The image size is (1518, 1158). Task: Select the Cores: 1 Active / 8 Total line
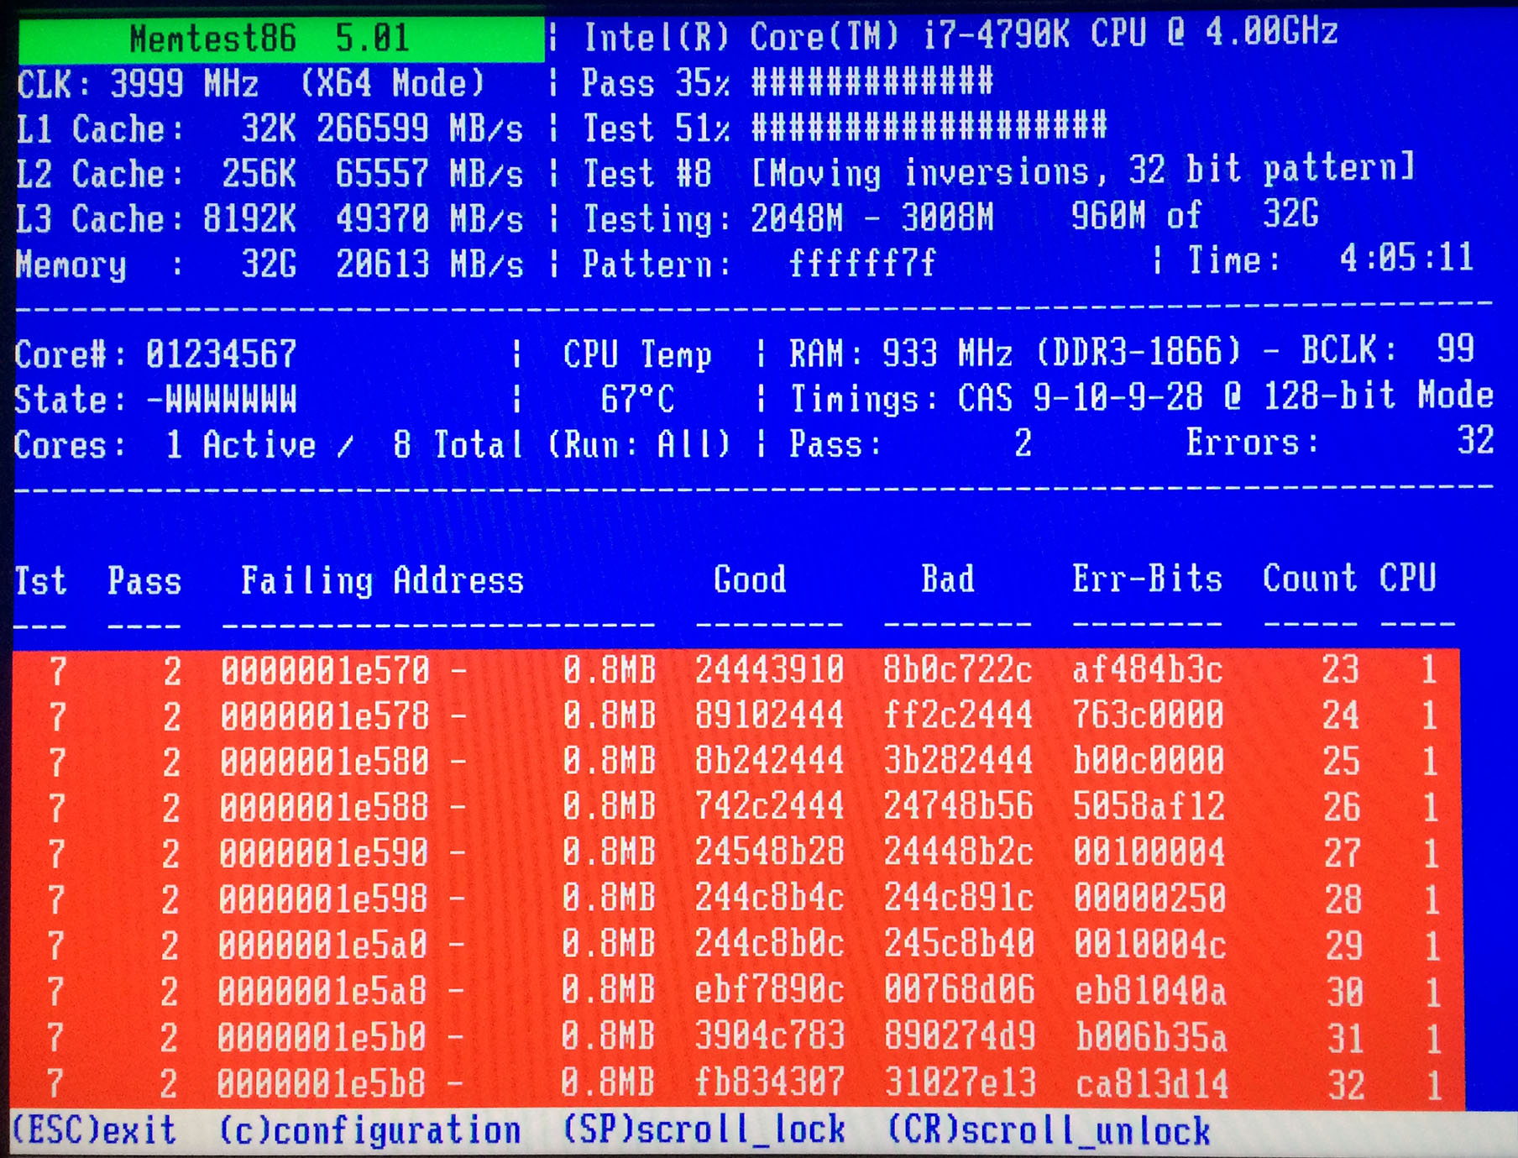click(x=374, y=444)
